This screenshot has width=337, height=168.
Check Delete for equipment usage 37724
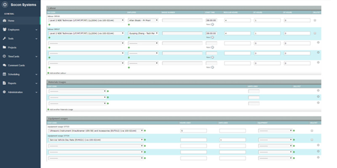click(x=312, y=140)
